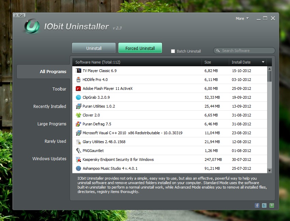This screenshot has width=290, height=221.
Task: Click the v 2.3 version label
Action: 117,28
